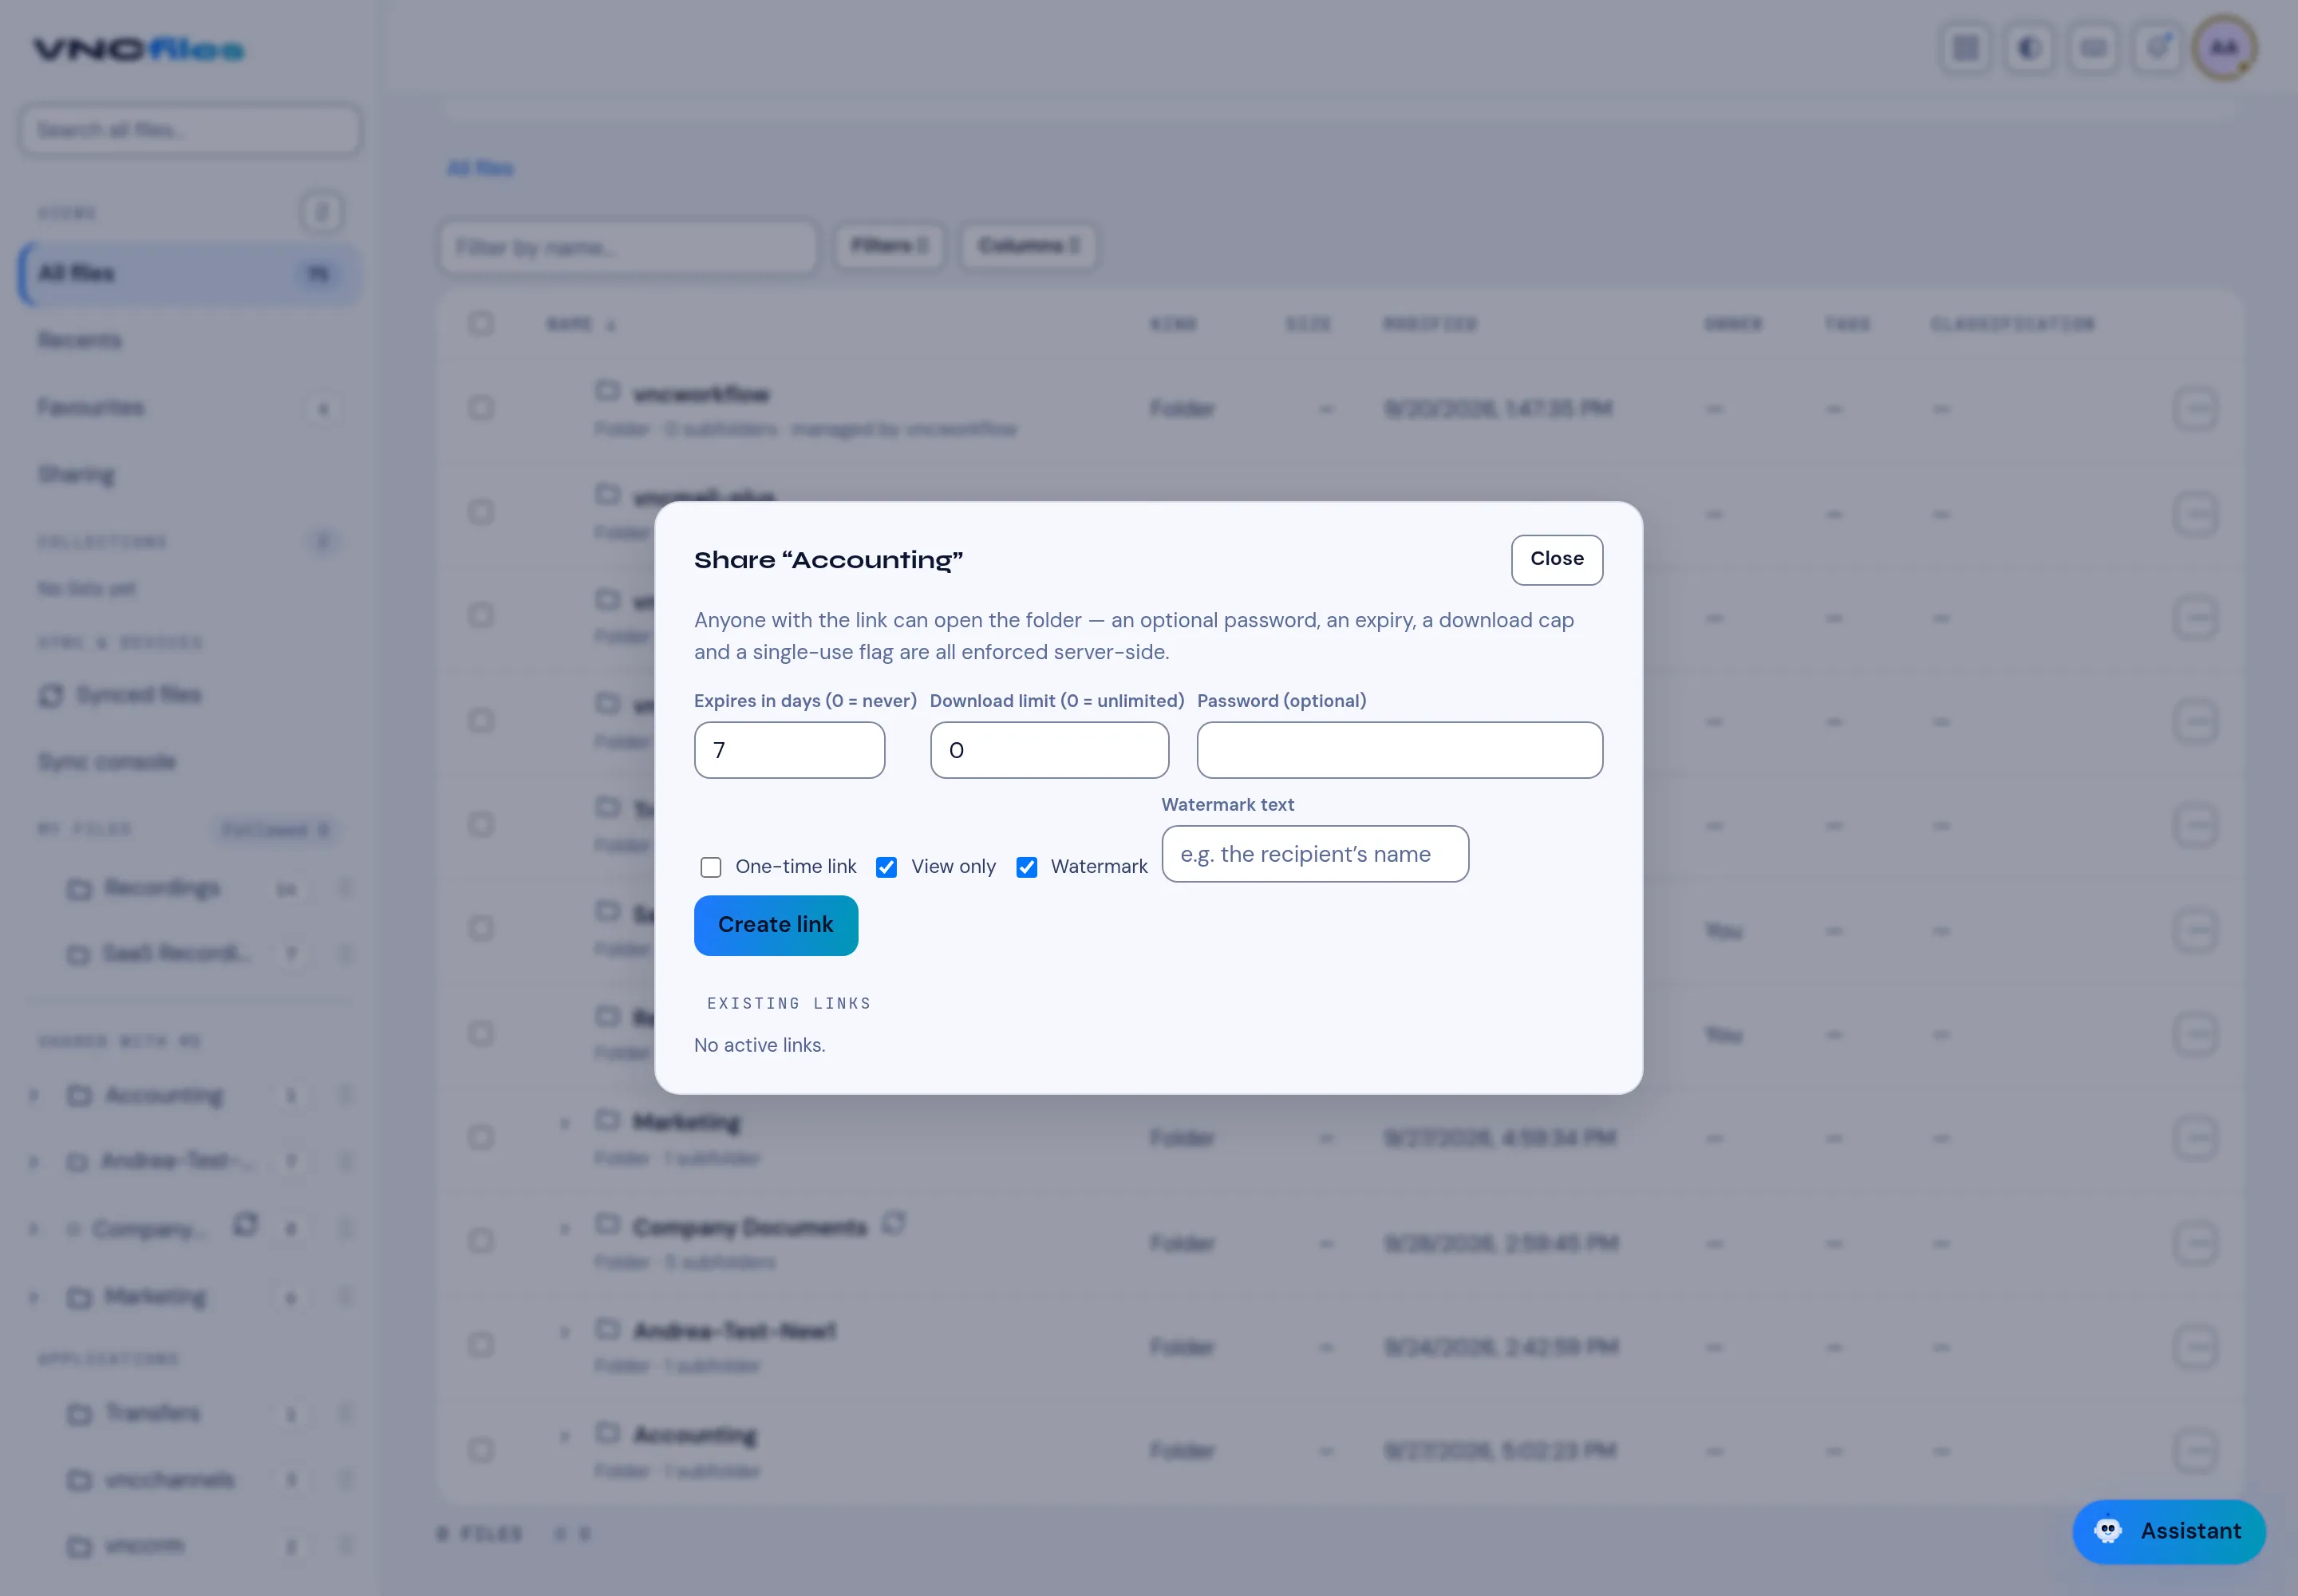Open Recents in the sidebar
The height and width of the screenshot is (1596, 2298).
click(190, 340)
